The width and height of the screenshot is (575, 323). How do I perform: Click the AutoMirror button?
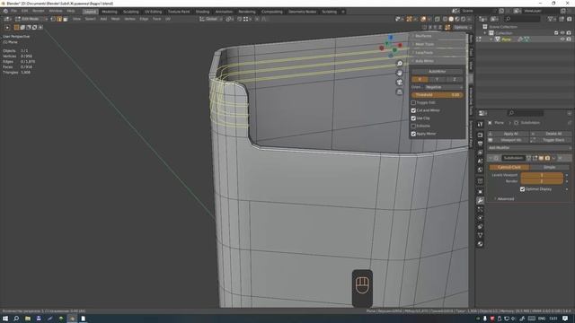tap(438, 72)
